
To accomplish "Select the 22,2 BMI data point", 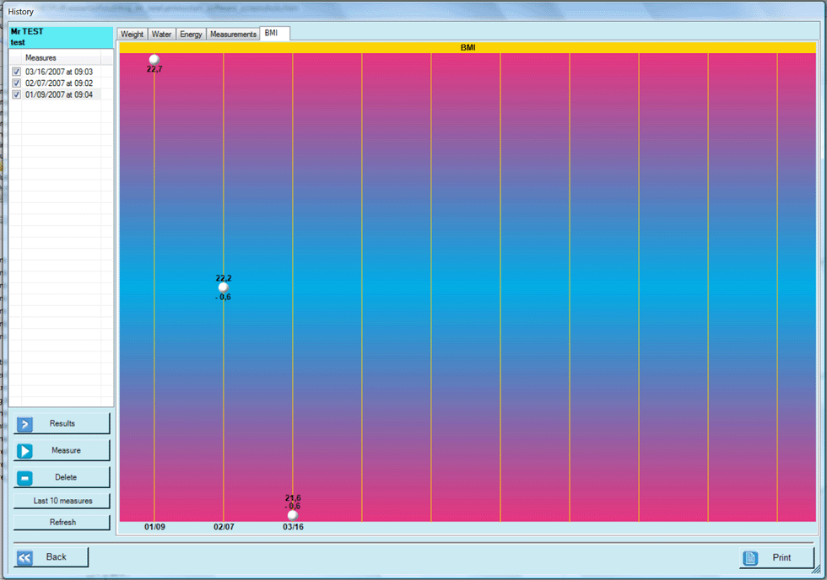I will pos(223,287).
